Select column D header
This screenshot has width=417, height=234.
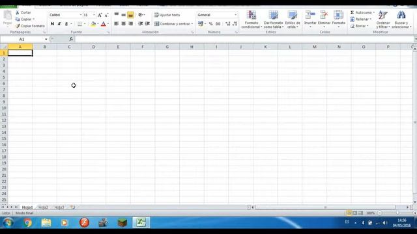tap(94, 47)
